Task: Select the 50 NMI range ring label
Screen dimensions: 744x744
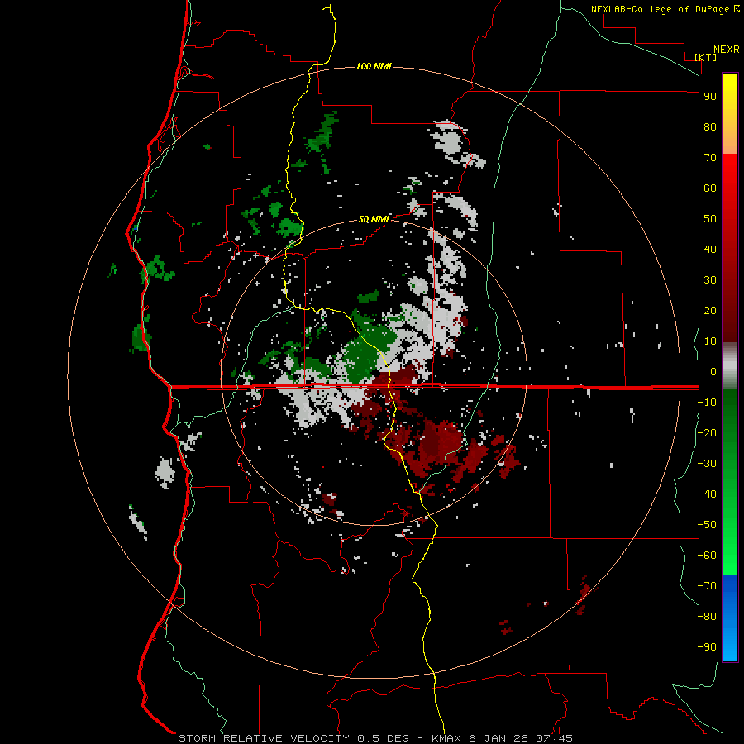Action: [374, 219]
